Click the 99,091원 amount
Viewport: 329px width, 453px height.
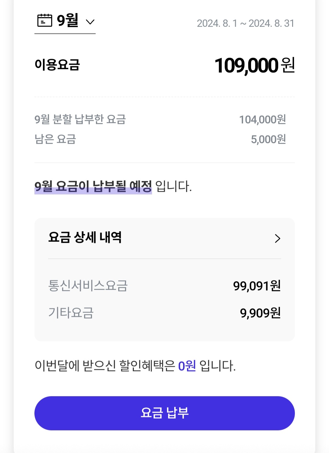coord(257,286)
